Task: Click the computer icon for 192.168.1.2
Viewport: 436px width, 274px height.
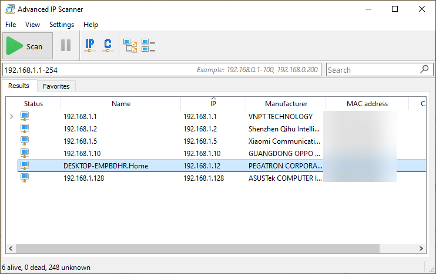Action: (x=25, y=128)
